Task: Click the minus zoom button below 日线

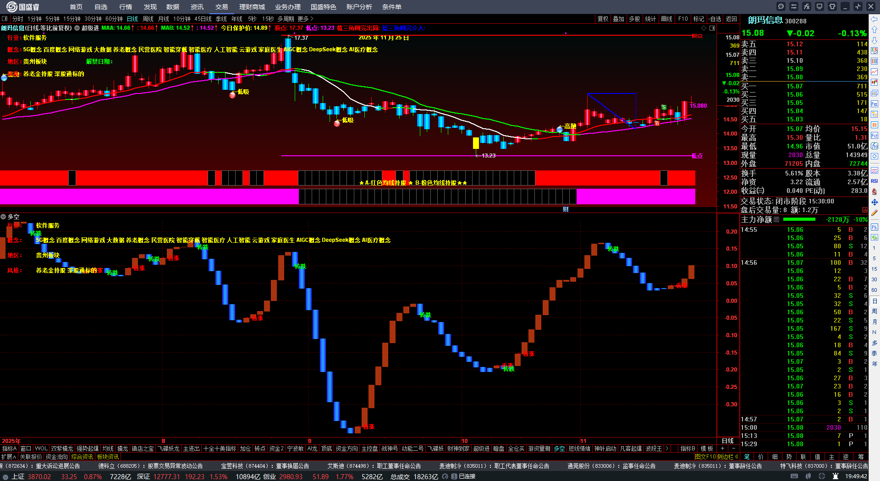Action: pyautogui.click(x=733, y=448)
